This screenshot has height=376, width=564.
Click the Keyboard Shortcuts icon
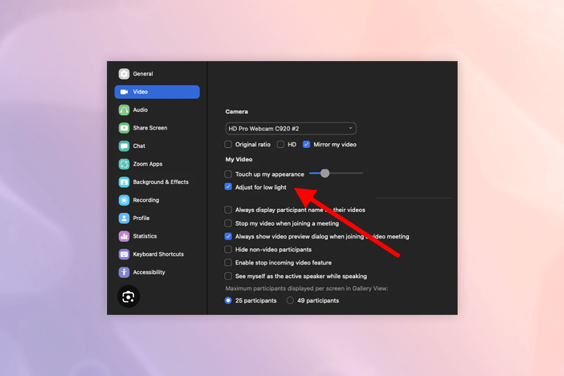124,254
